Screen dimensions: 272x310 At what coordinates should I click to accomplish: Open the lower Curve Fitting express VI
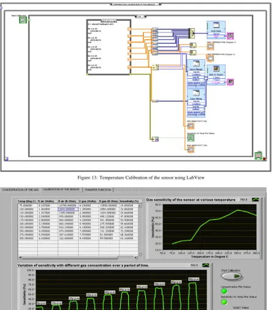(x=196, y=103)
